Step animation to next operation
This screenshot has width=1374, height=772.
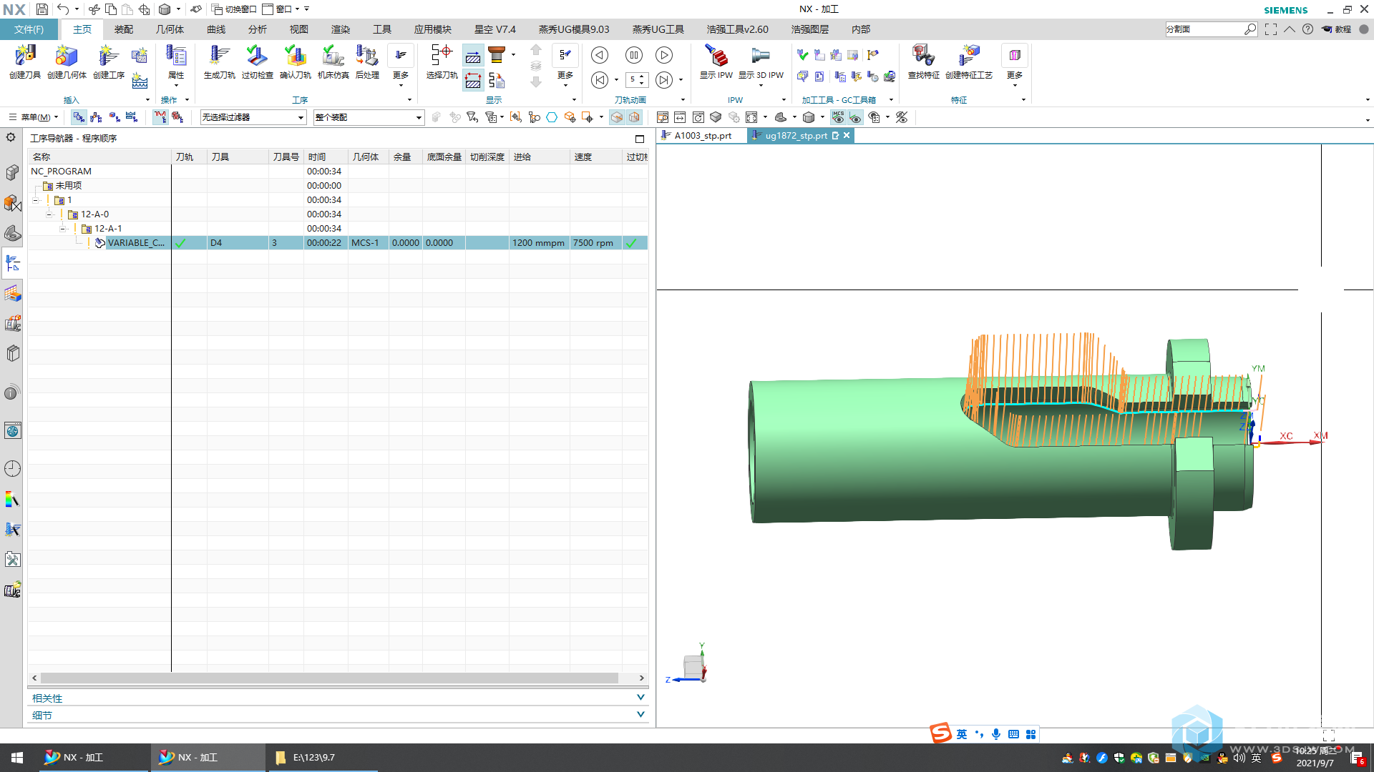click(x=664, y=80)
